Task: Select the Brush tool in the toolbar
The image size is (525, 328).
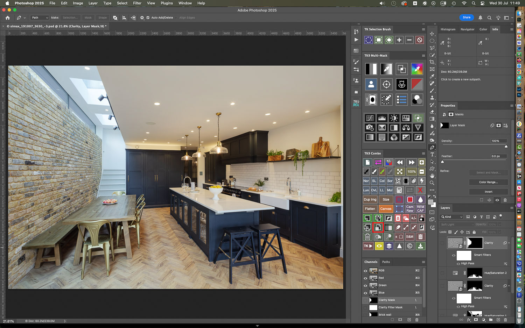Action: tap(432, 91)
